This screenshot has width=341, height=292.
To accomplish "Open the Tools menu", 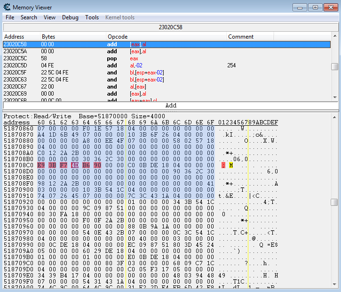I will (x=92, y=17).
